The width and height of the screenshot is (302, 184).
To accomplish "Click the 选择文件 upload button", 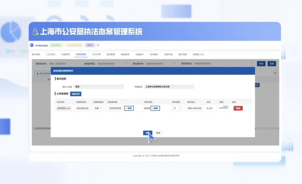I will pyautogui.click(x=76, y=94).
